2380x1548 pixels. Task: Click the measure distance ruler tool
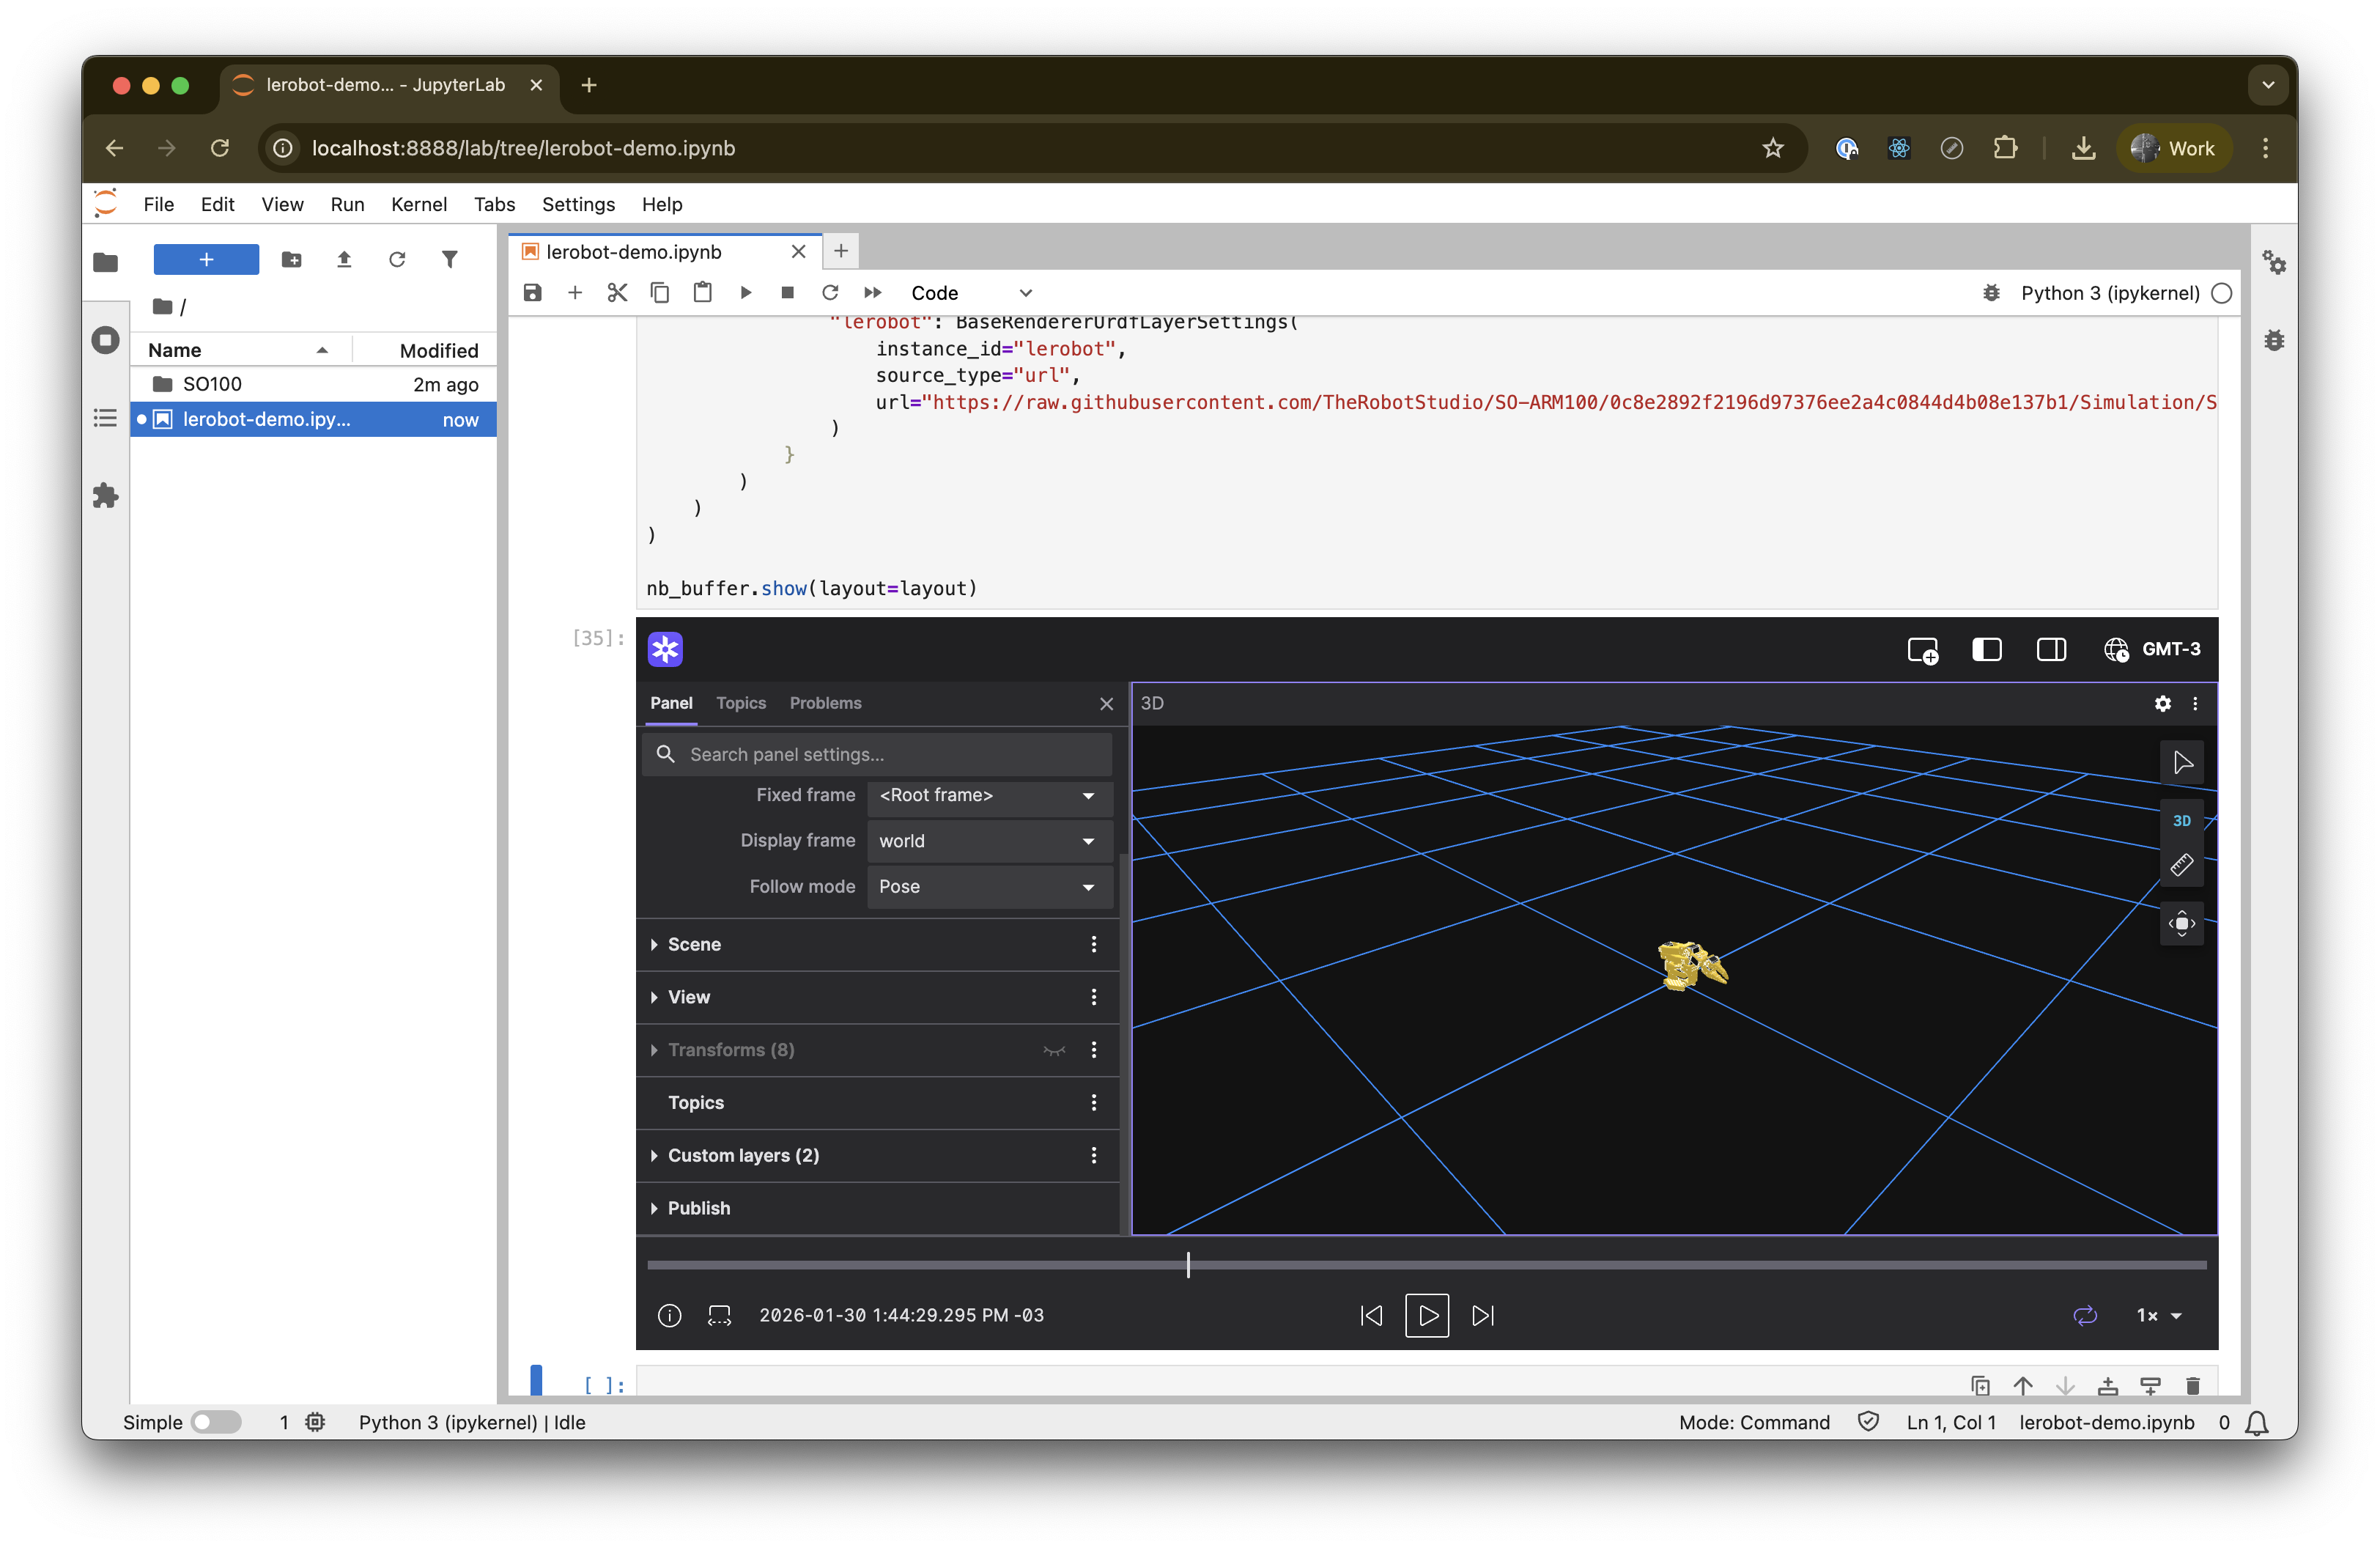(2181, 865)
